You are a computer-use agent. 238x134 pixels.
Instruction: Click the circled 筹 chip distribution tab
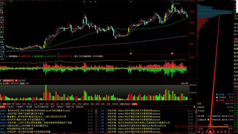point(210,132)
